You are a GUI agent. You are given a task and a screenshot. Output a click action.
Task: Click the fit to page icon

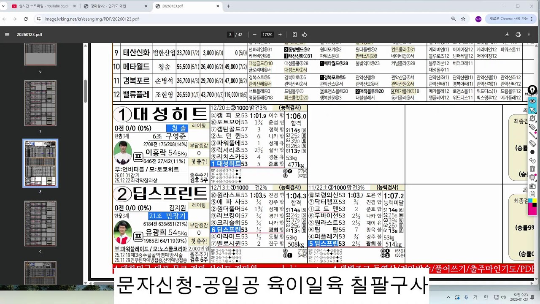tap(294, 35)
